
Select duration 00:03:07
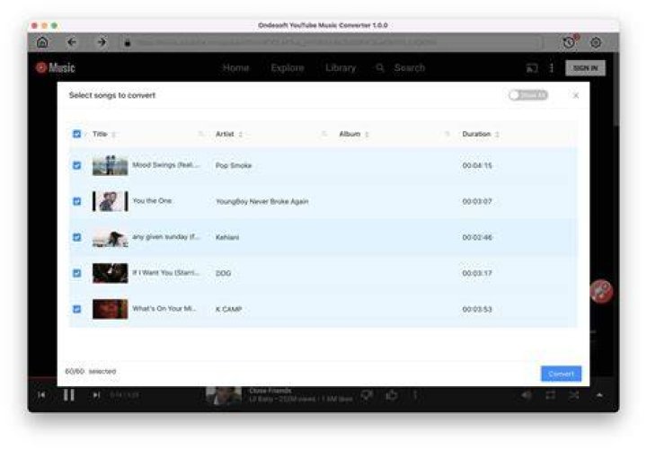coord(477,201)
